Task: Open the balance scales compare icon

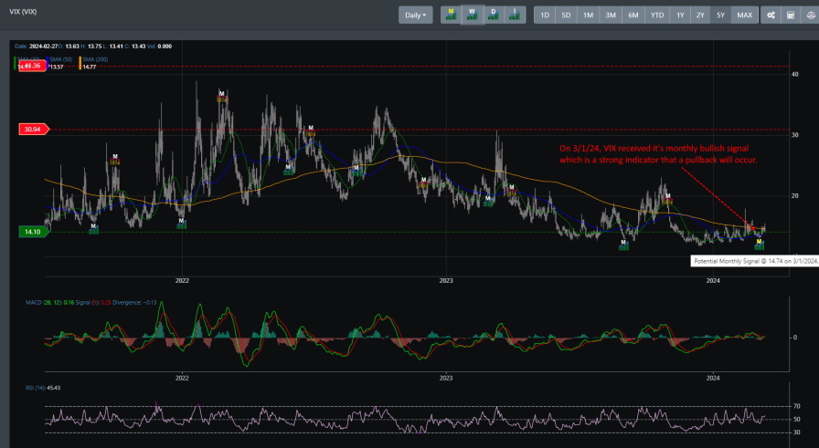Action: pyautogui.click(x=811, y=16)
